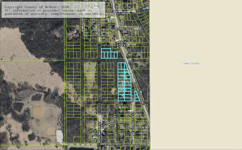This screenshot has width=242, height=150.
Task: Click the upper baseball diamond infield
Action: pos(37,111)
